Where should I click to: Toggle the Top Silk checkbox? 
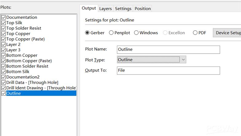pos(4,23)
